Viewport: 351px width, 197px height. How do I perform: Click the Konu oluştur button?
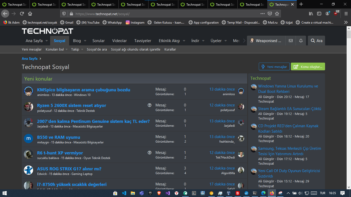[x=308, y=67]
